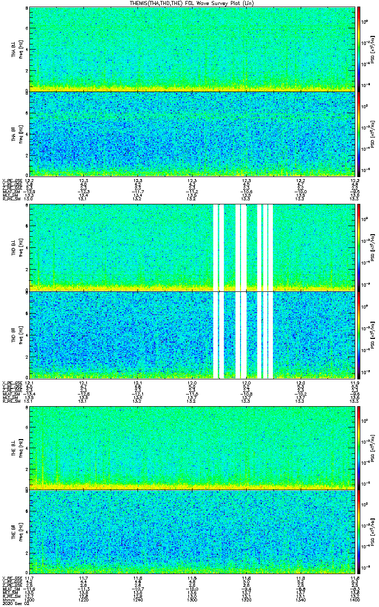379x607 pixels.
Task: Select the THE B⊥ spectrogram panel
Action: pyautogui.click(x=191, y=448)
